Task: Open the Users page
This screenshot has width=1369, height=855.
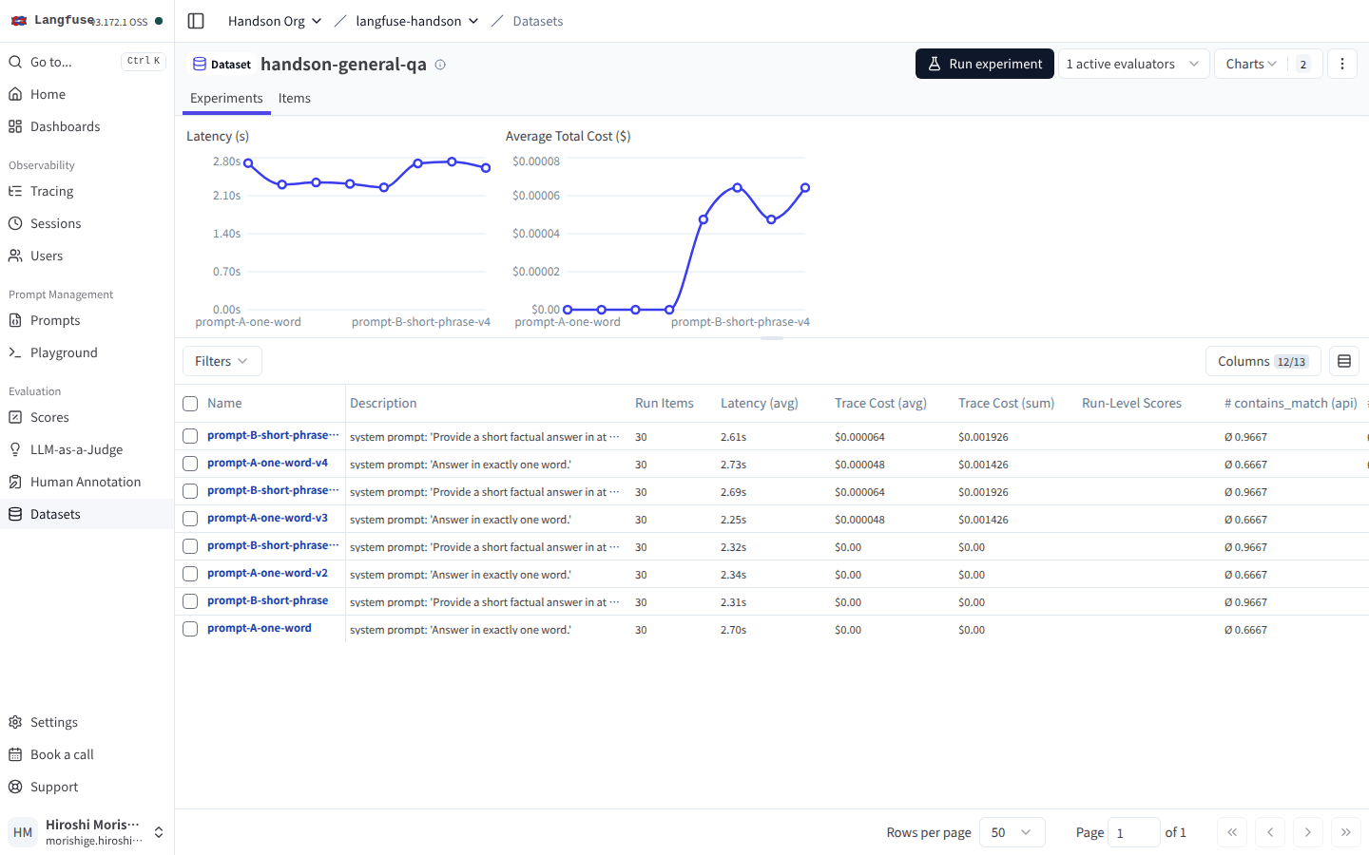Action: tap(87, 256)
